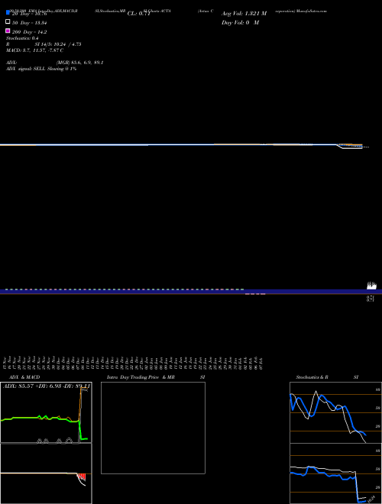Click the white 50 Day legend swatch
Image resolution: width=382 pixels, height=504 pixels.
[8, 21]
